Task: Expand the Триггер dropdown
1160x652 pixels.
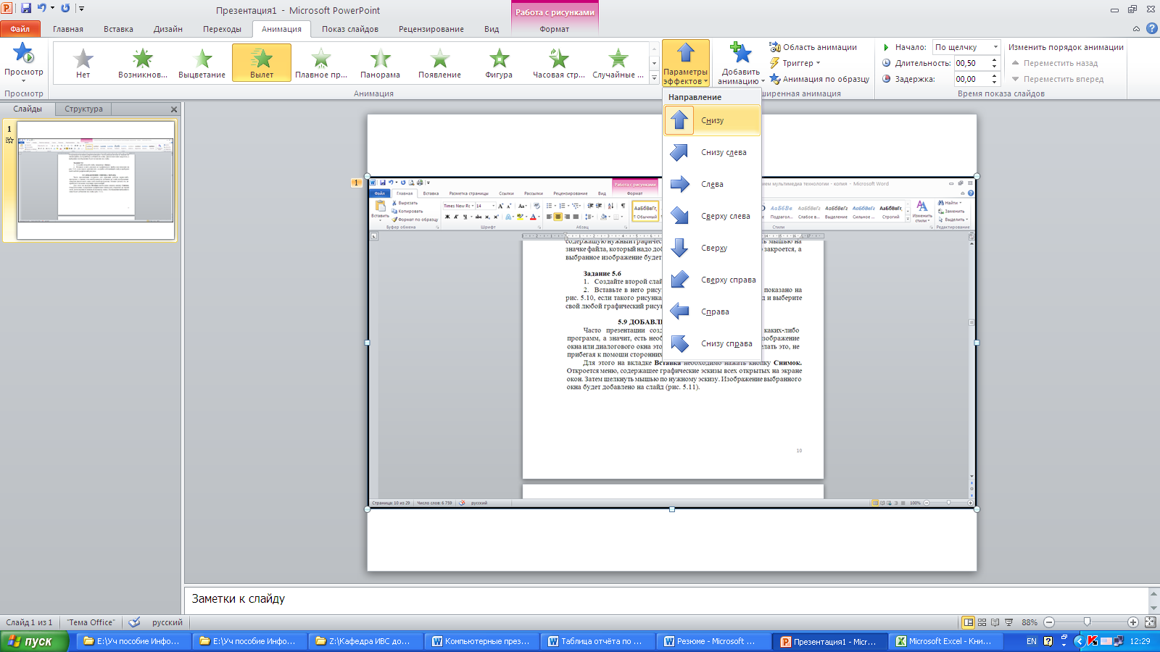Action: click(x=795, y=63)
